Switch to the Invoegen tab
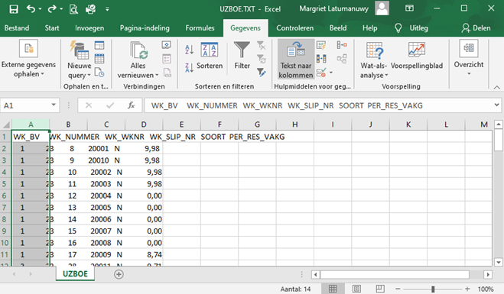The height and width of the screenshot is (294, 504). pos(89,28)
